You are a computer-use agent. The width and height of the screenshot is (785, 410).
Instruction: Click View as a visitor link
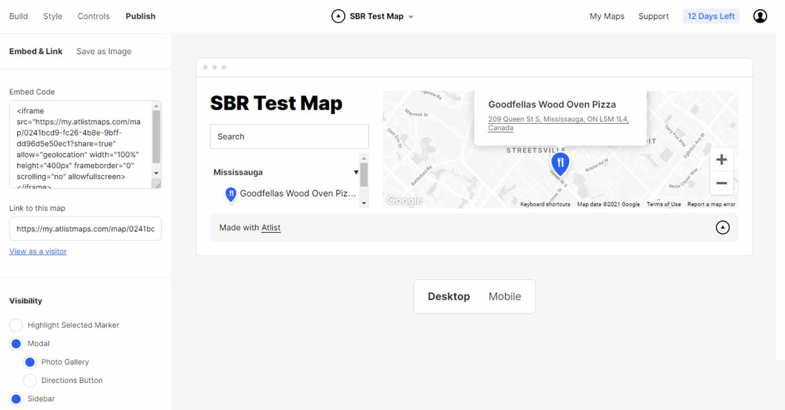pos(38,251)
